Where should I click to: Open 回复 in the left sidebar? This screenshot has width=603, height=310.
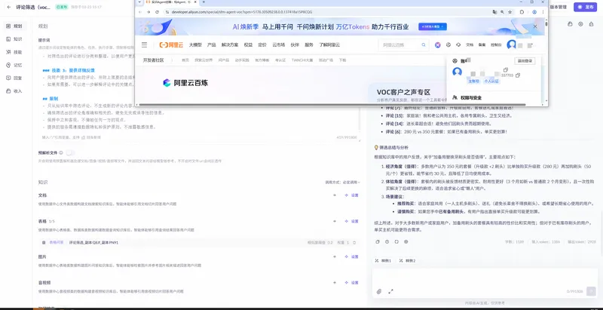click(14, 78)
